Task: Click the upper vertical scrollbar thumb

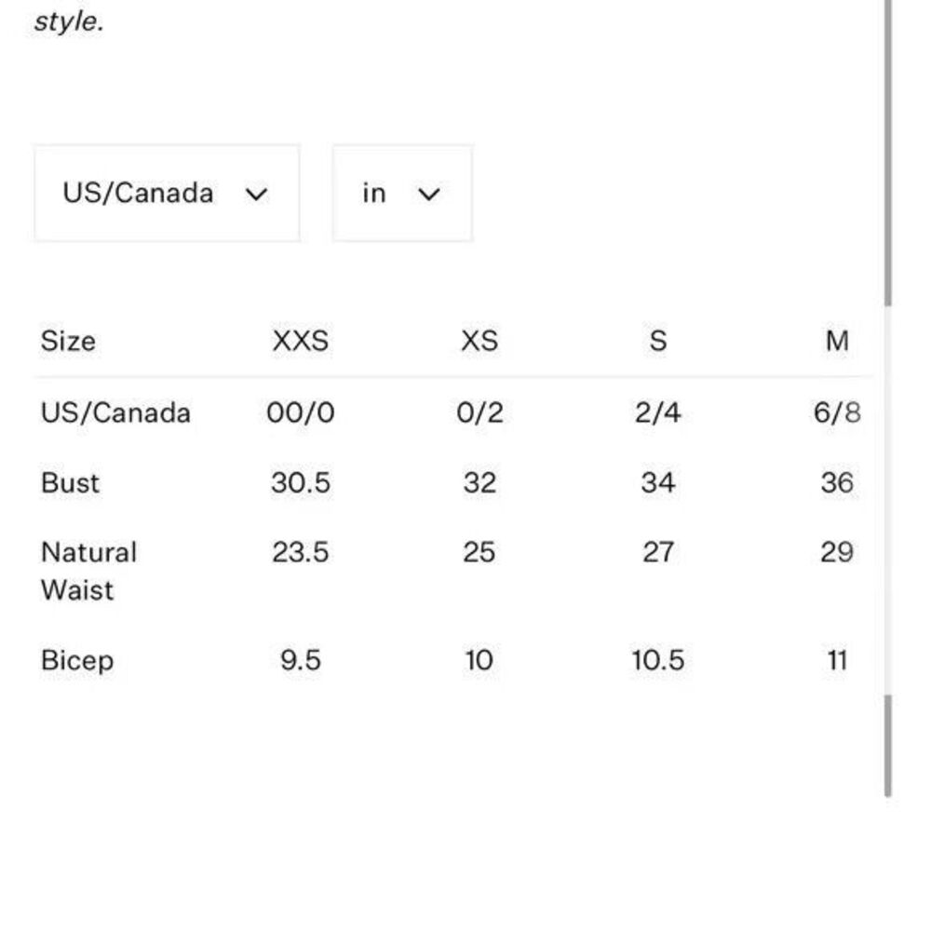Action: [x=887, y=154]
